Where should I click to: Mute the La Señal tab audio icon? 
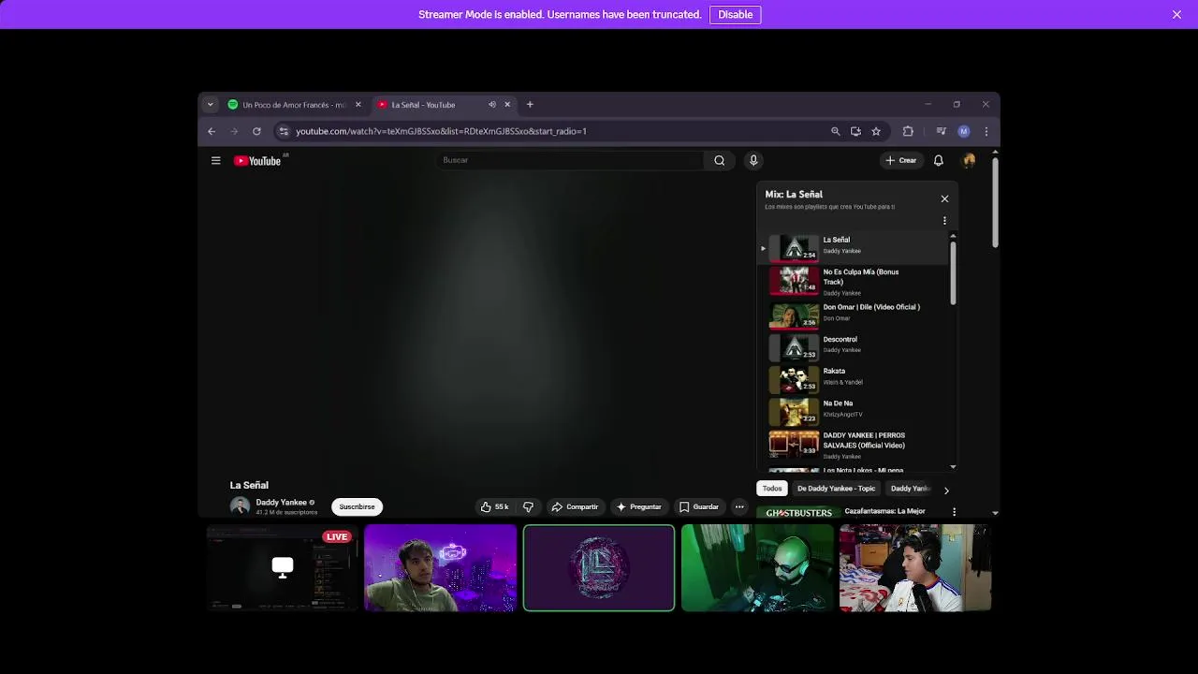(x=492, y=105)
